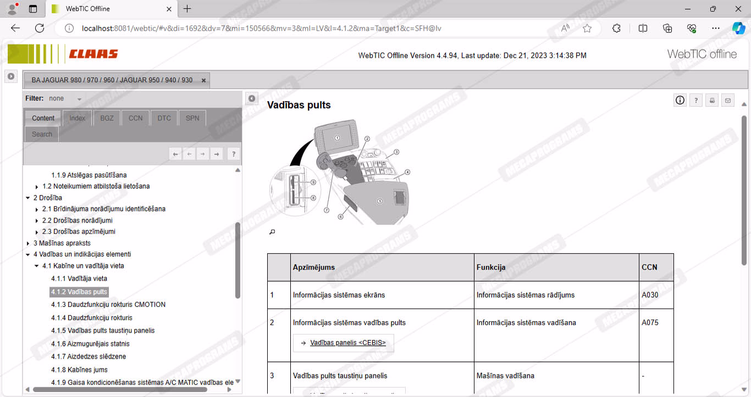Print the page using the printer icon
Screen dimensions: 751x397
coord(712,100)
